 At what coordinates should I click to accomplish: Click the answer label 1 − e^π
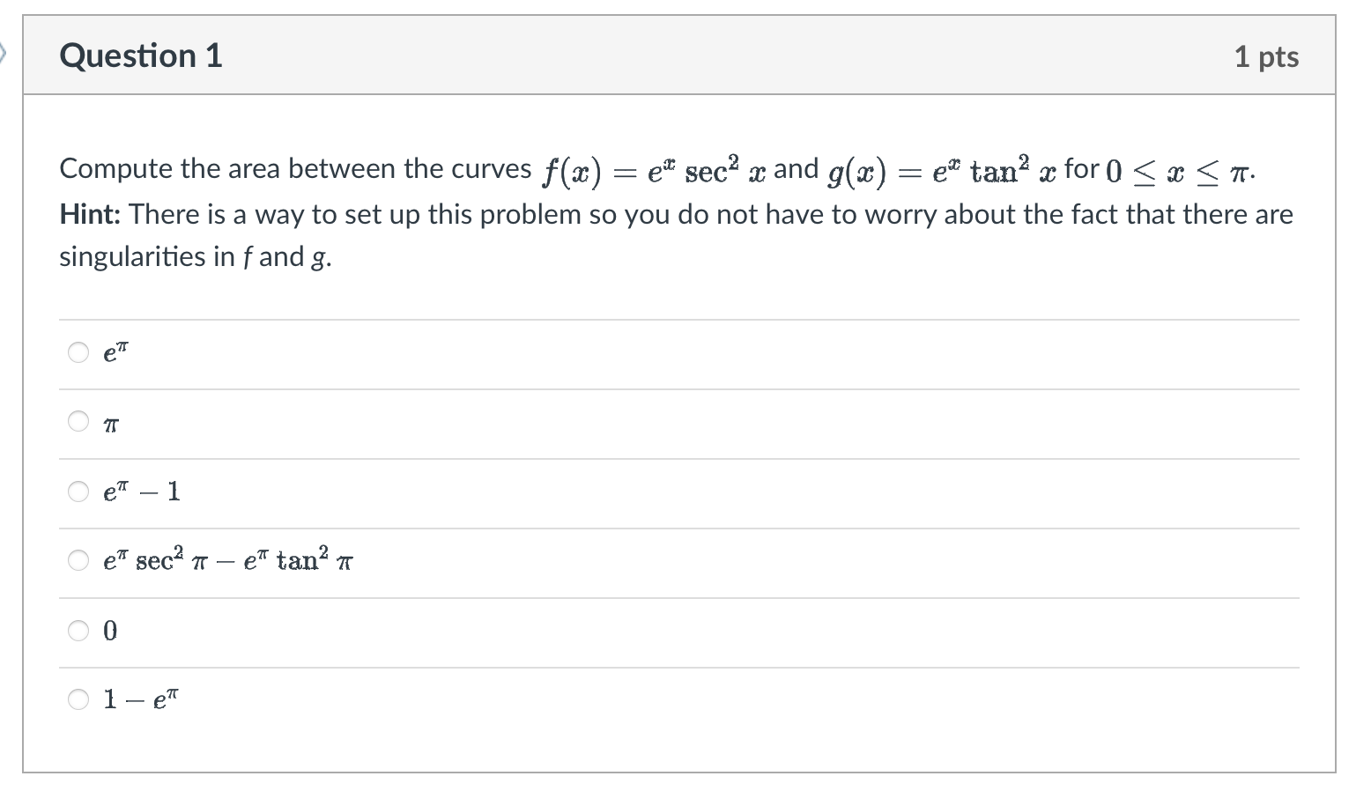139,699
